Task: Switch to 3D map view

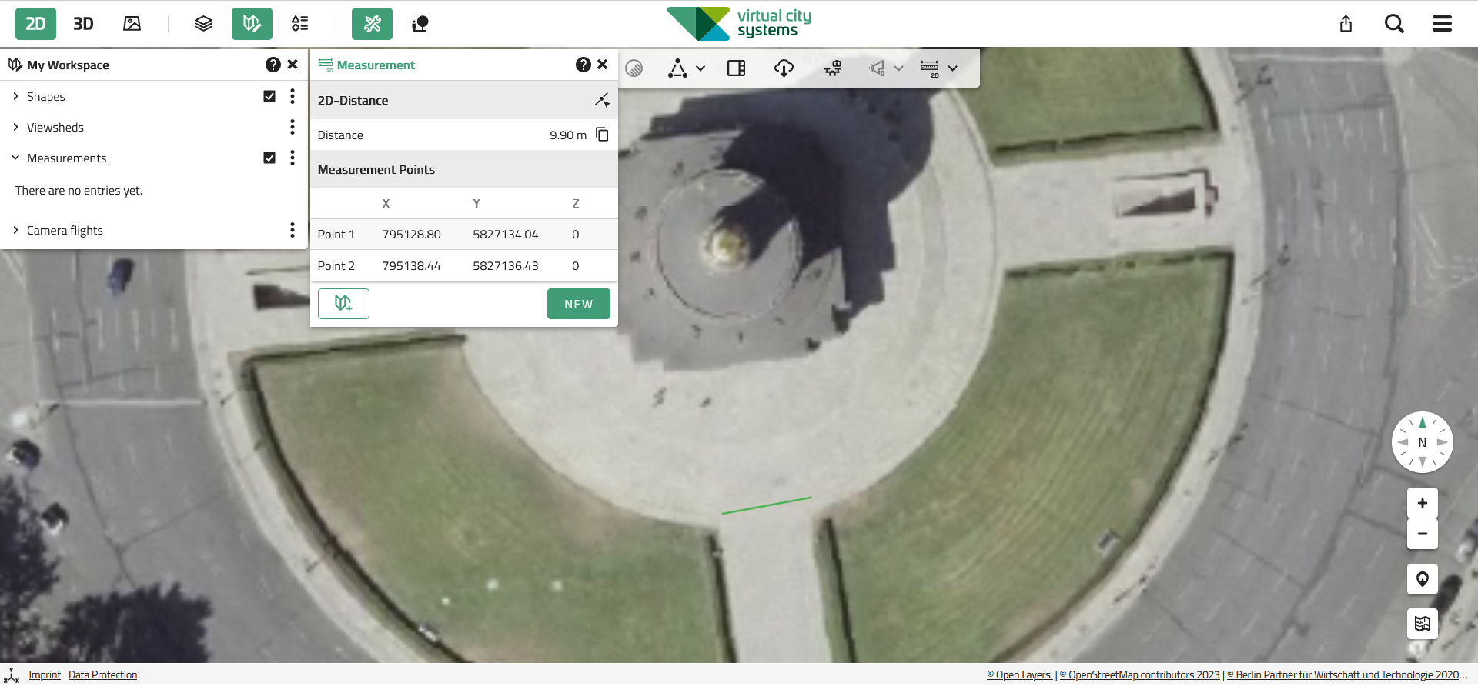Action: pos(83,24)
